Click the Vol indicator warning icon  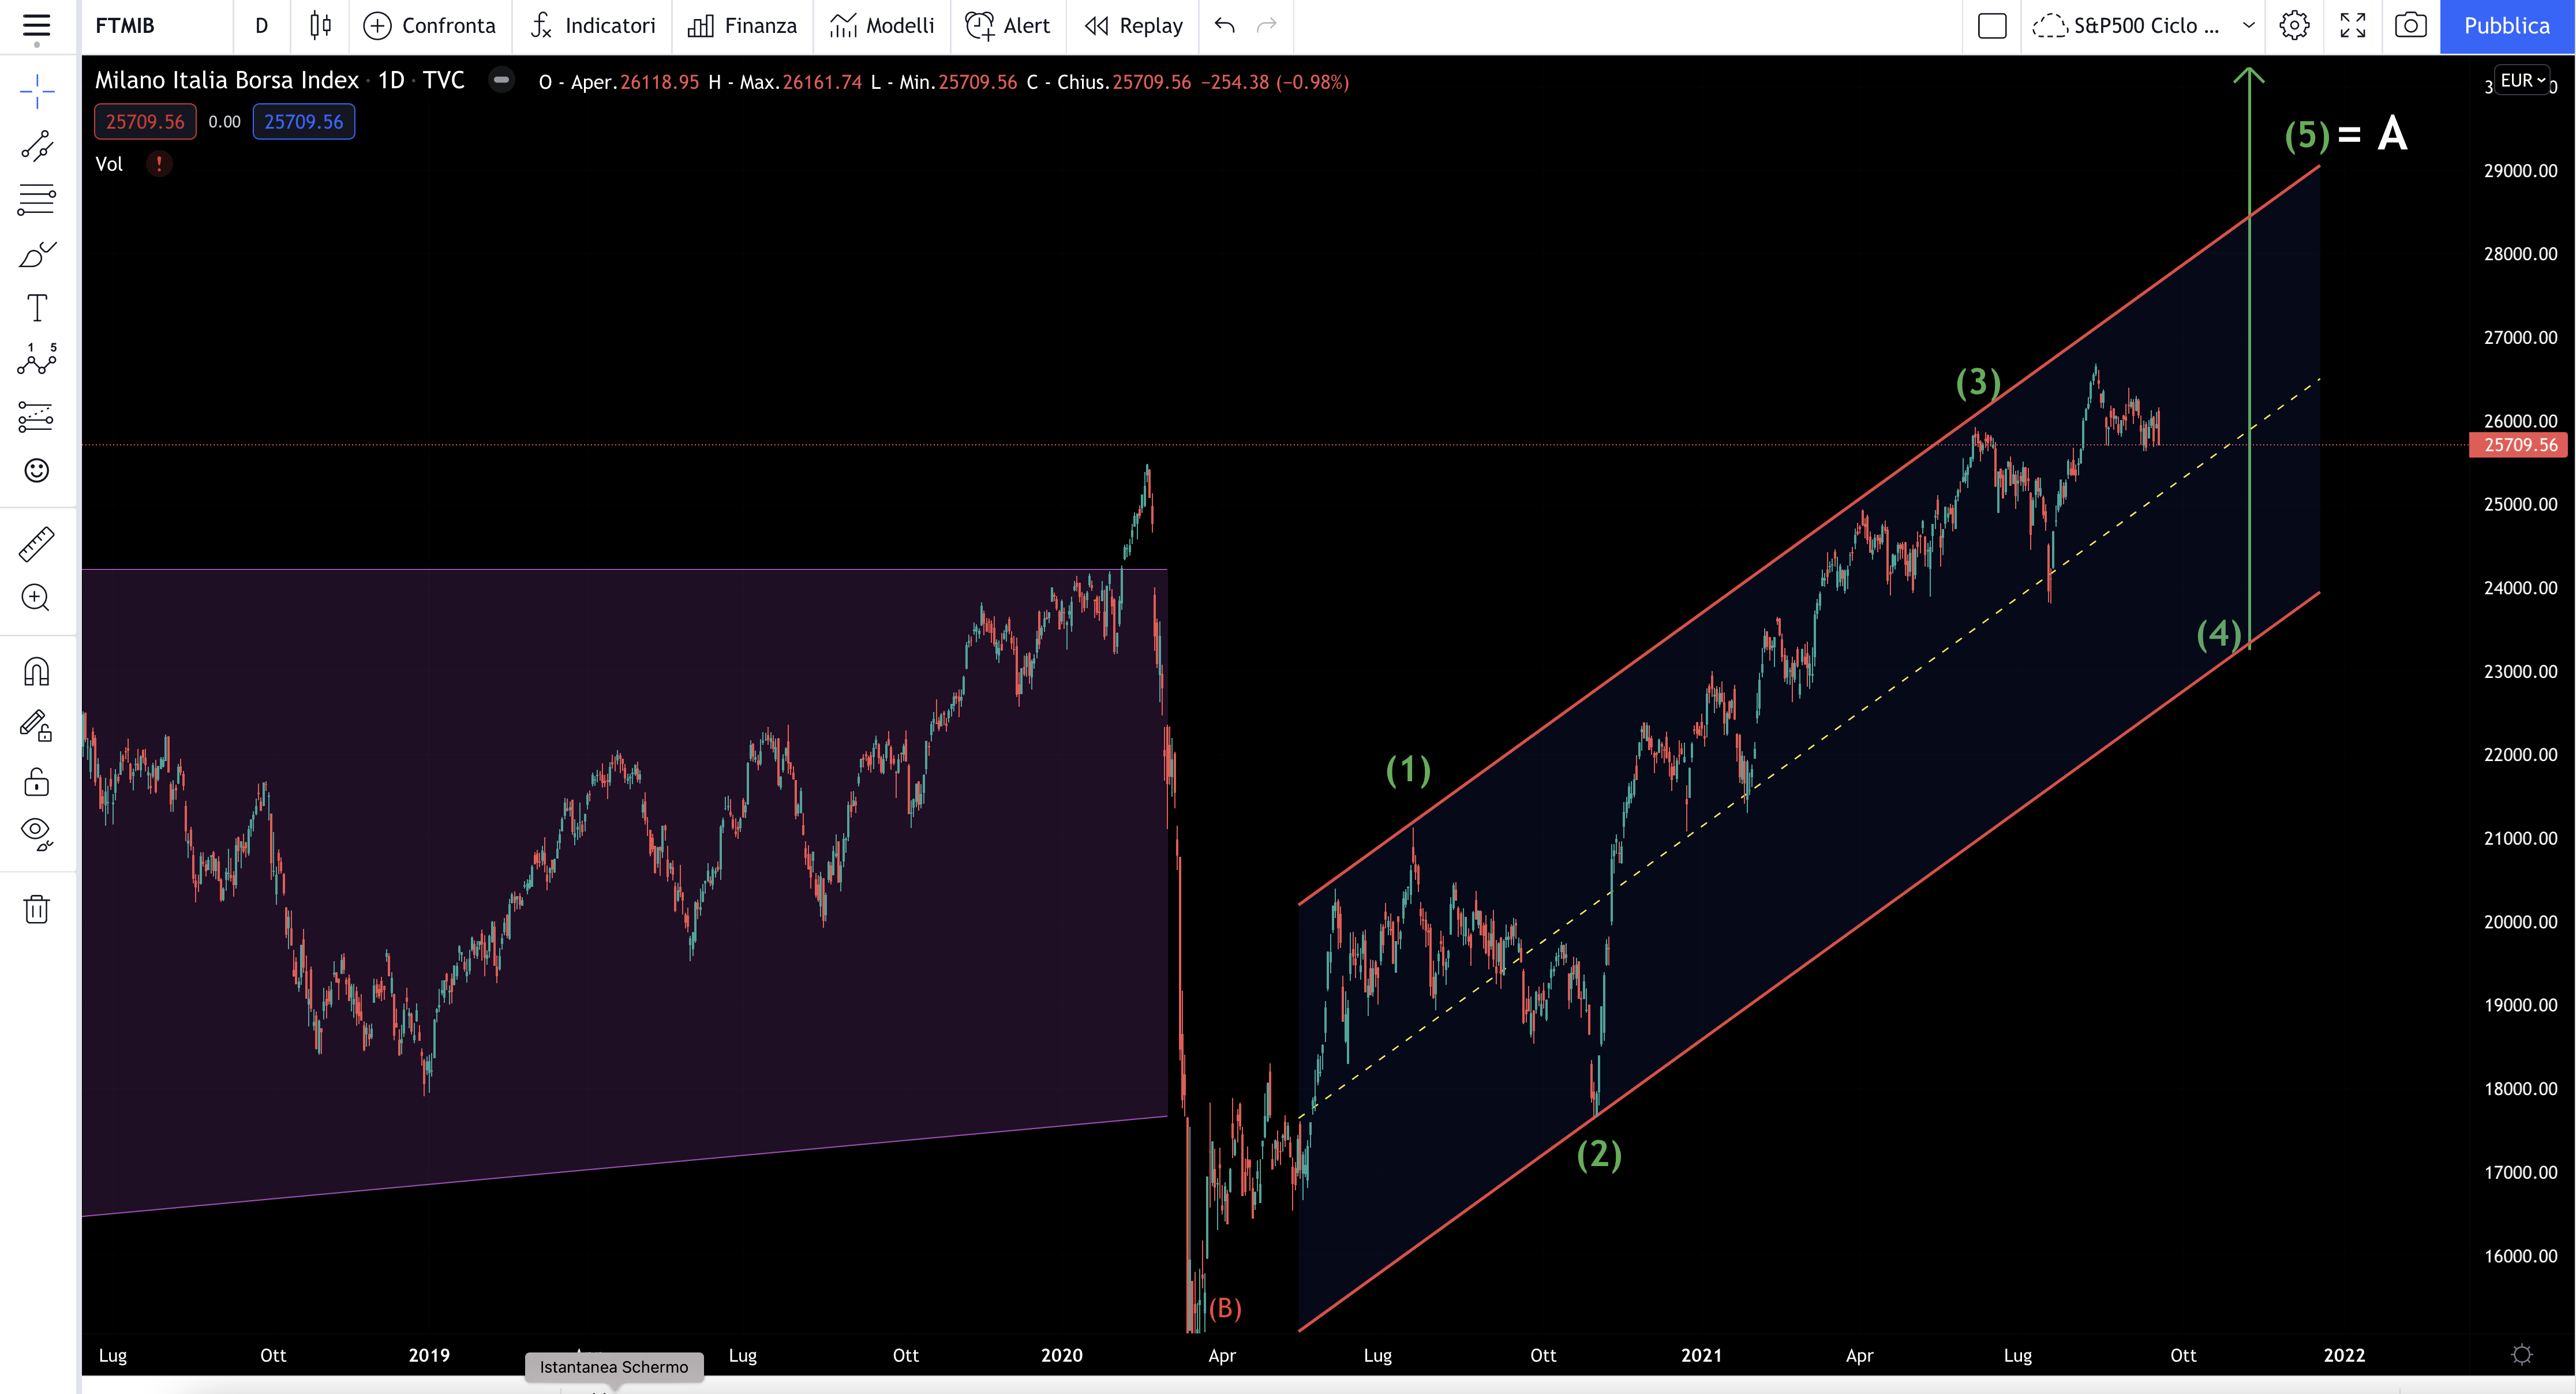pyautogui.click(x=159, y=164)
